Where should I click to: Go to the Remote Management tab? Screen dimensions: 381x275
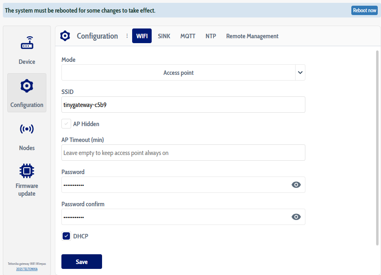[x=252, y=36]
